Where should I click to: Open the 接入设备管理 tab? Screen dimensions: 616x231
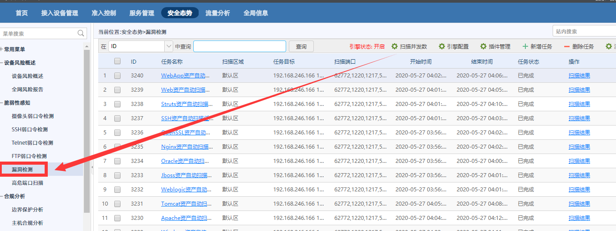tap(59, 13)
